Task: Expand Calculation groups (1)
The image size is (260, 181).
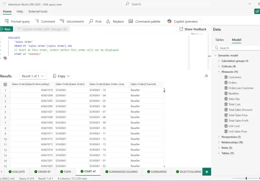Action: 219,61
